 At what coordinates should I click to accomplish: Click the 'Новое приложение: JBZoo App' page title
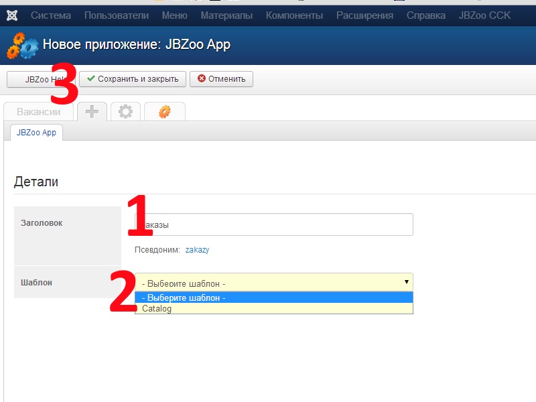[x=137, y=45]
